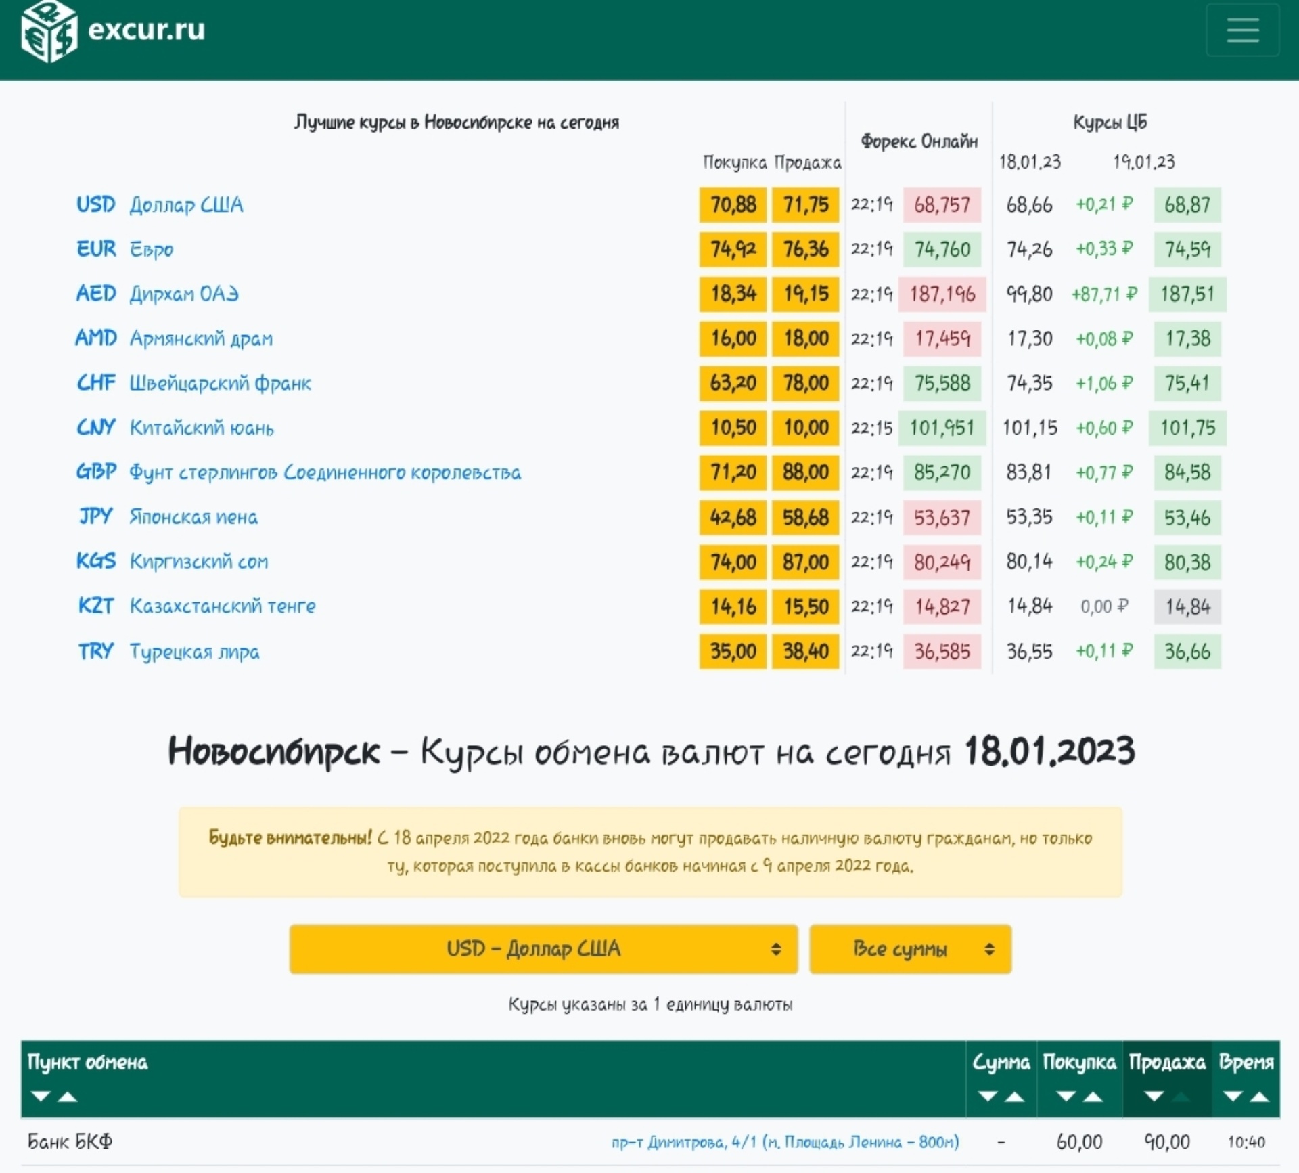Click AED forex value 187,196
Screen dimensions: 1299x1173
coord(942,294)
